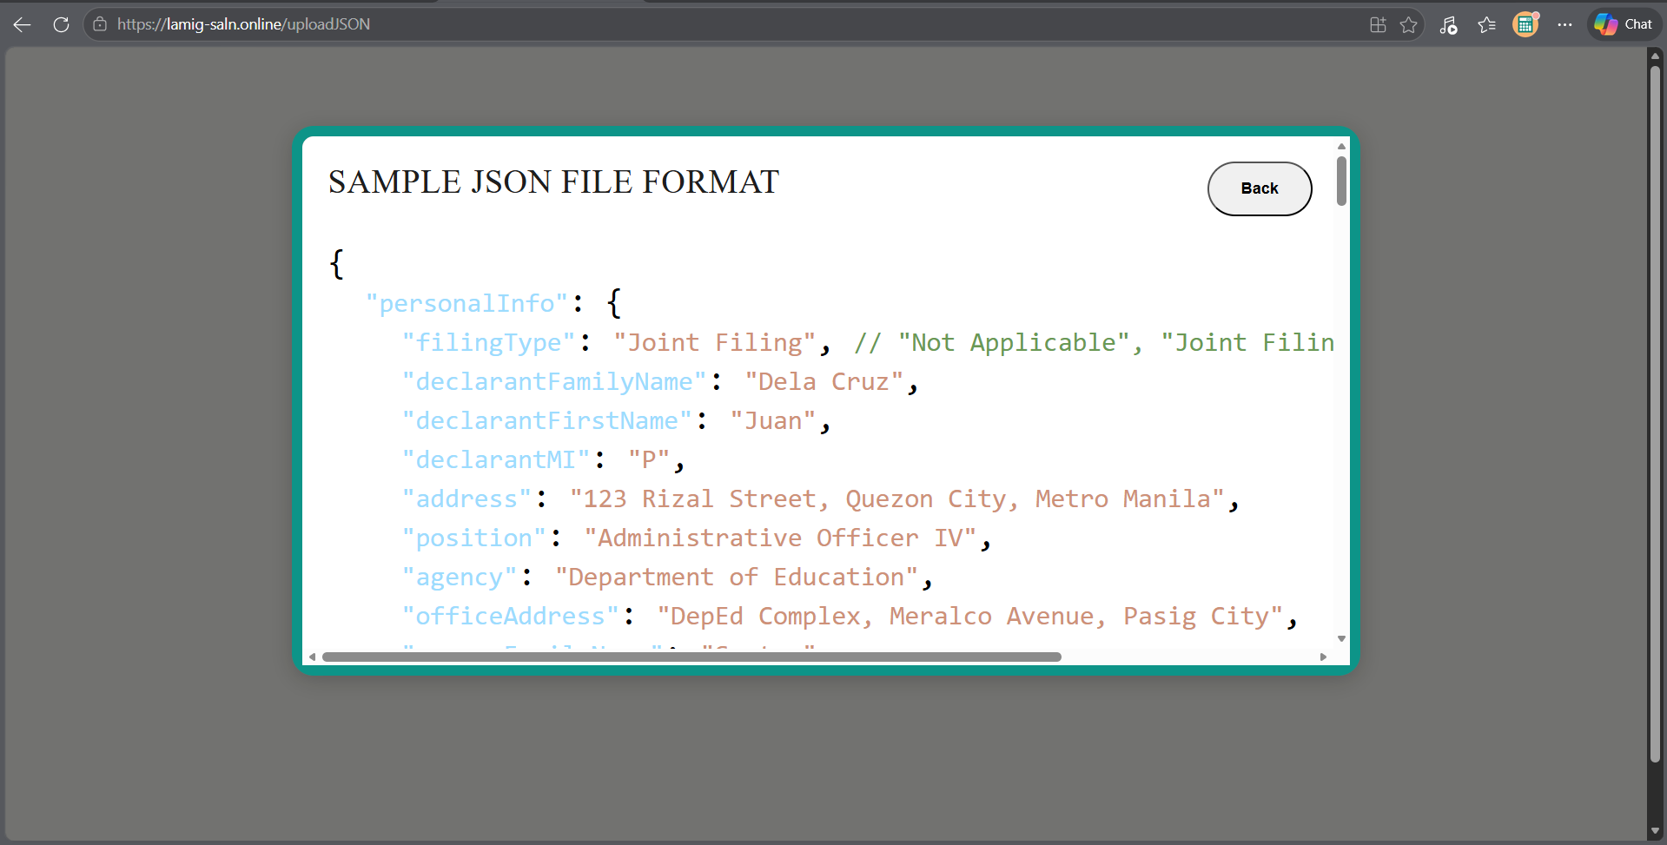This screenshot has height=845, width=1667.
Task: Click the page scrollbar's bottom arrow
Action: coord(1656,830)
